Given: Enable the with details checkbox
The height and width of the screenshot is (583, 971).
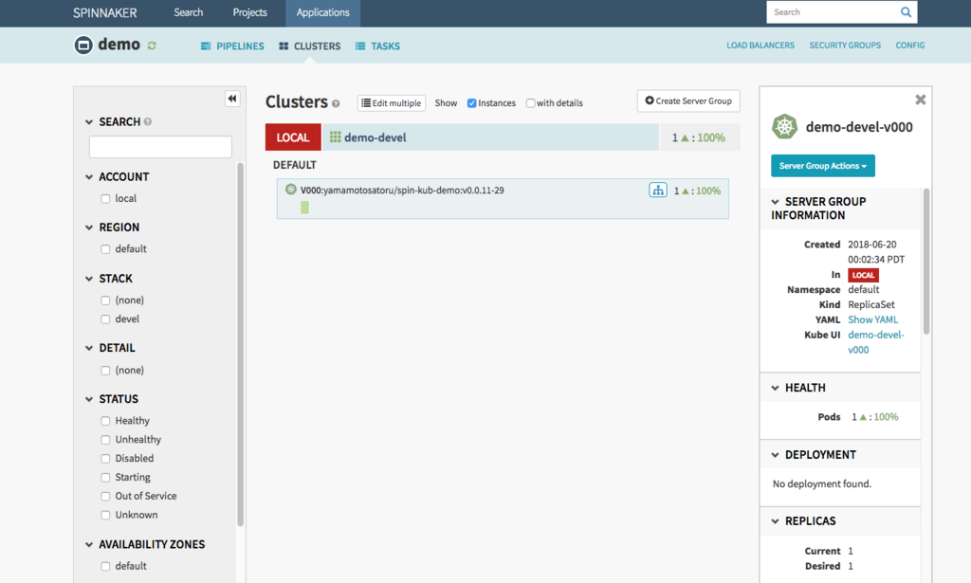Looking at the screenshot, I should tap(531, 103).
